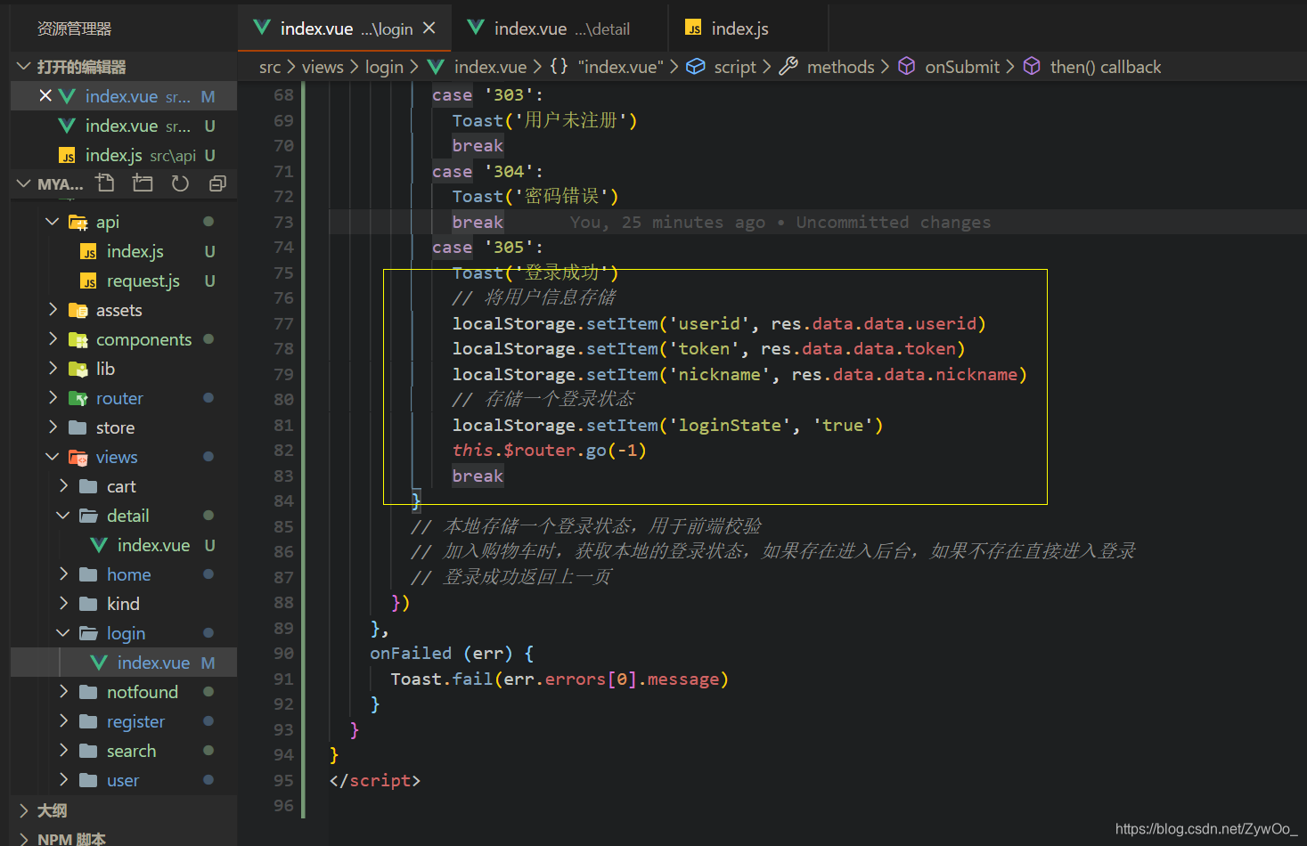Click the src breadcrumb segment
This screenshot has width=1307, height=846.
(x=270, y=67)
